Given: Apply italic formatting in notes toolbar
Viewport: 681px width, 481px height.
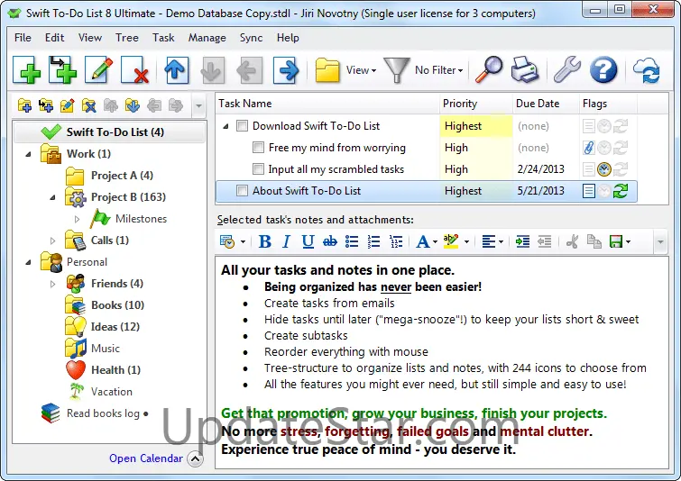Looking at the screenshot, I should [286, 241].
